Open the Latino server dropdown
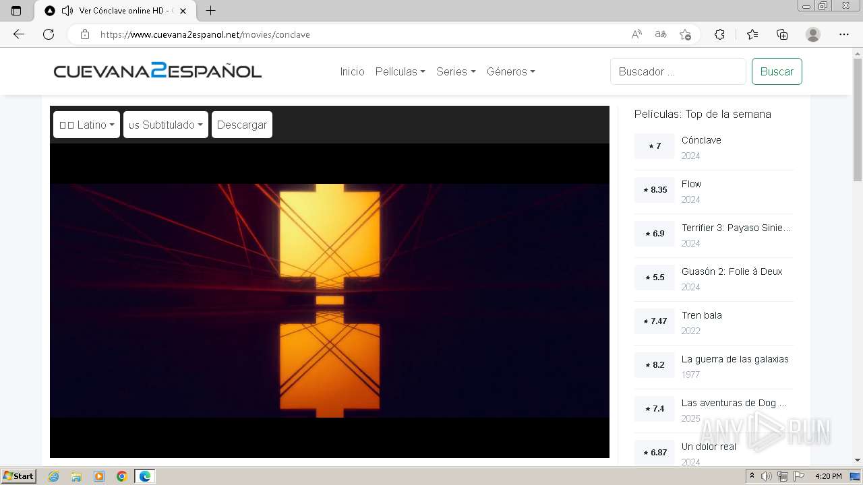Screen dimensions: 863x485 pos(86,125)
